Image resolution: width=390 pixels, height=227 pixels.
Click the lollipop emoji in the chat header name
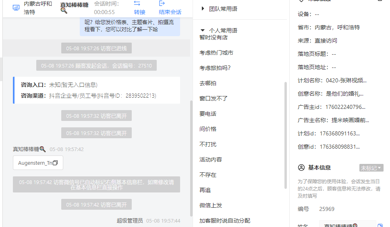(64, 10)
